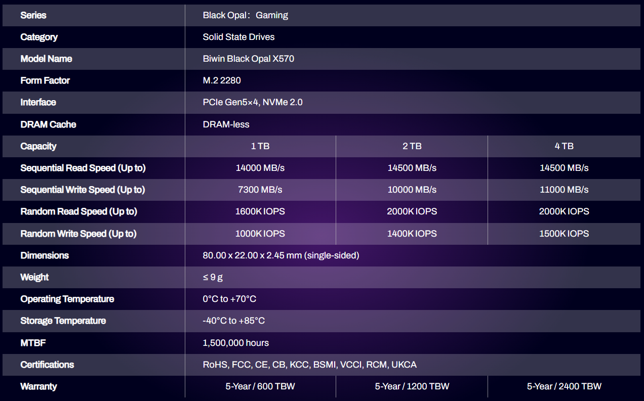Select the '7300 MB/s' write speed cell

coord(260,190)
